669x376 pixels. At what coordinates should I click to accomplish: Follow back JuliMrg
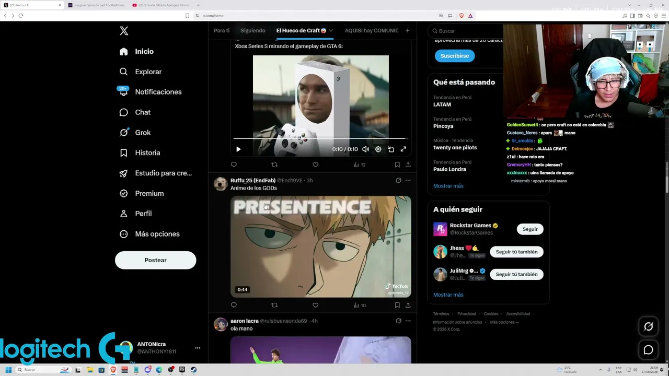[516, 274]
